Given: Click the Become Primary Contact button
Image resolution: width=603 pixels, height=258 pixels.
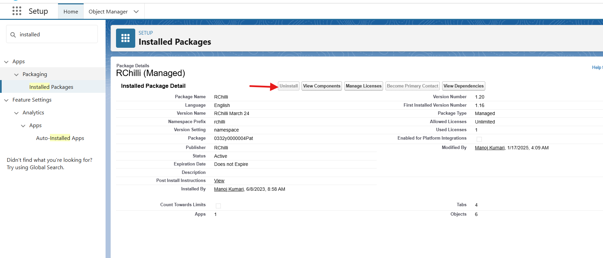Looking at the screenshot, I should tap(412, 86).
